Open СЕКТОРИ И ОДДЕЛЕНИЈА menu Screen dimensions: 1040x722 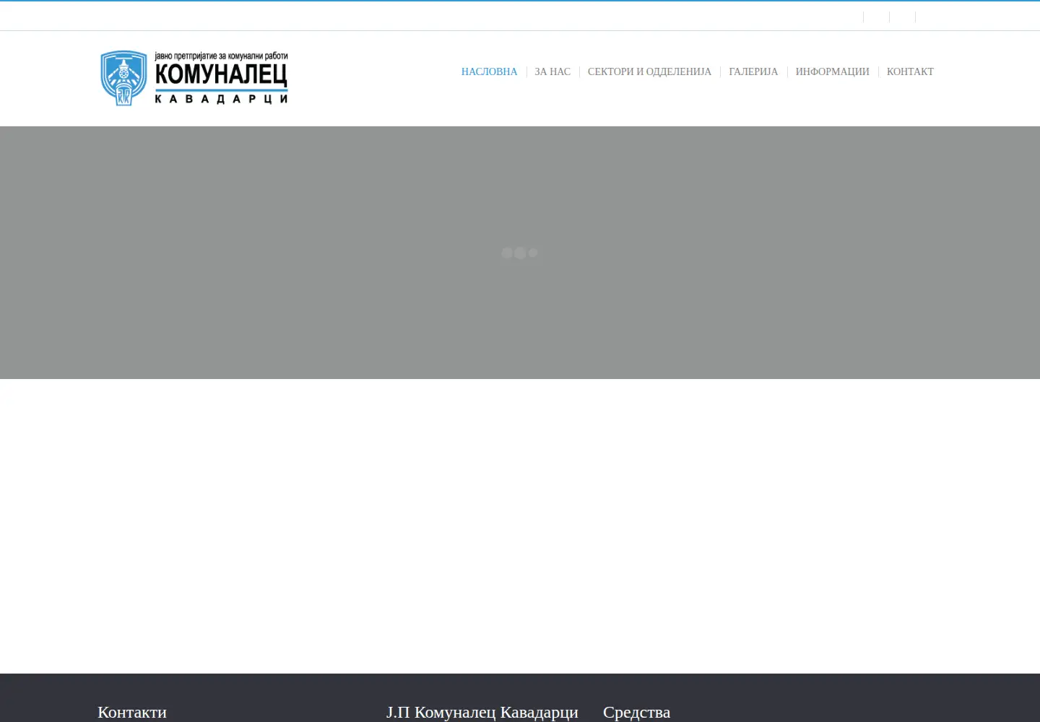649,71
